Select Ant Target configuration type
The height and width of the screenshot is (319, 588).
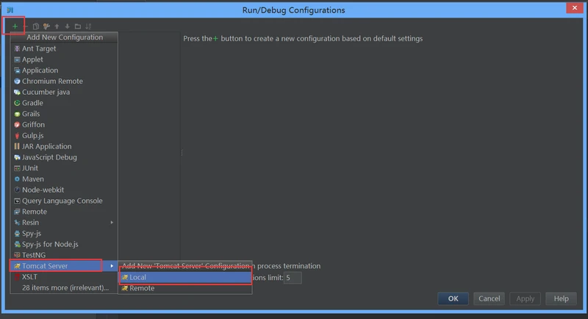(64, 49)
